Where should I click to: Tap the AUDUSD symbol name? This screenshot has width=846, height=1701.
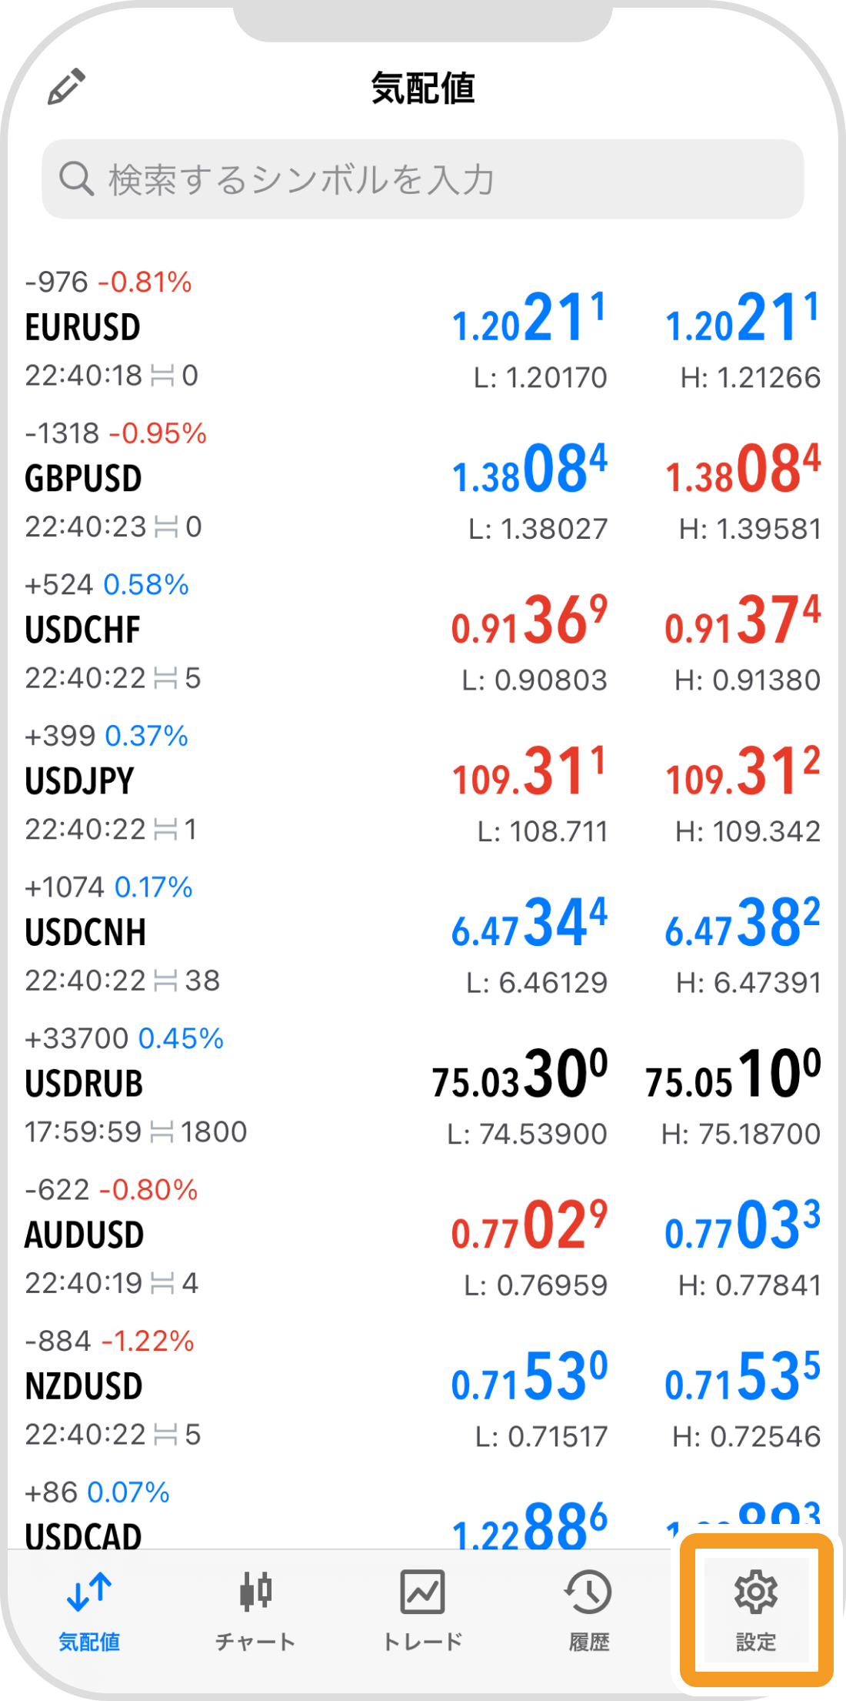[85, 1235]
